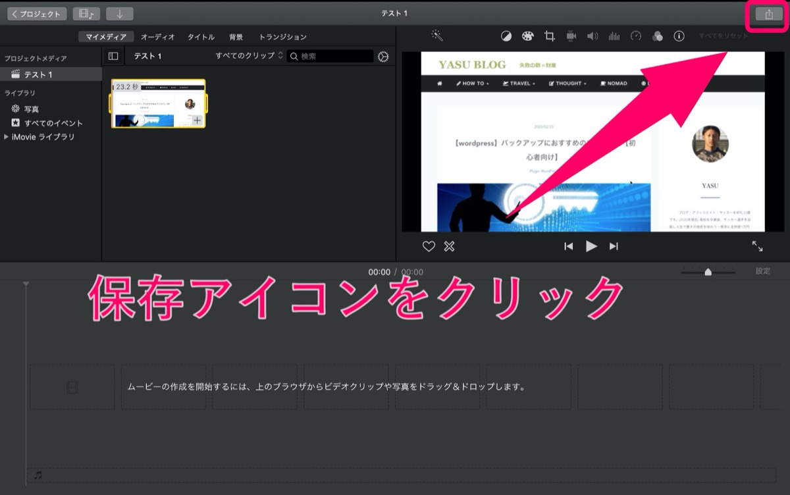
Task: Play the preview
Action: pos(591,246)
